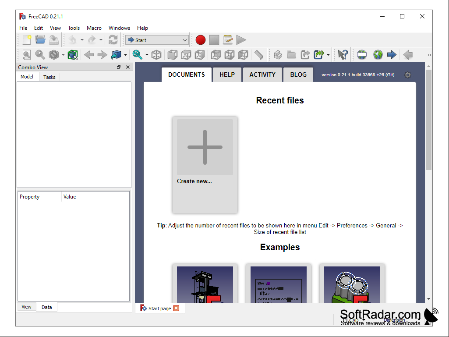Switch to the Tasks tab
449x337 pixels.
[x=49, y=77]
